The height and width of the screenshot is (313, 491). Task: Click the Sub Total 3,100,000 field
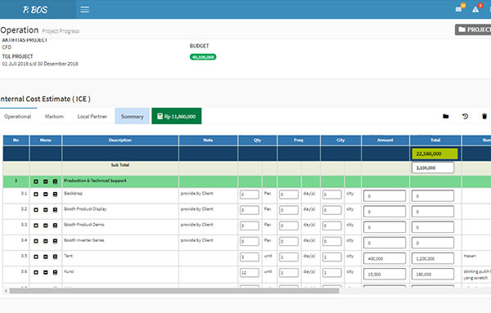tap(433, 168)
